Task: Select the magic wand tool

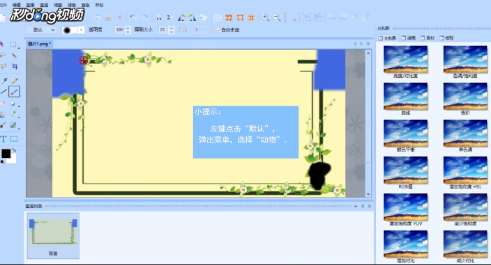Action: click(14, 56)
